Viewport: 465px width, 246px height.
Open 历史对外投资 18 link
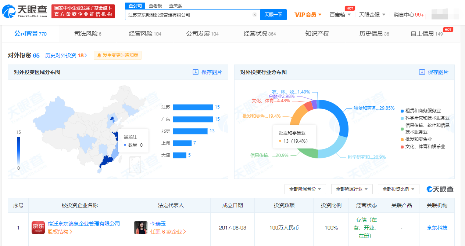click(x=66, y=55)
